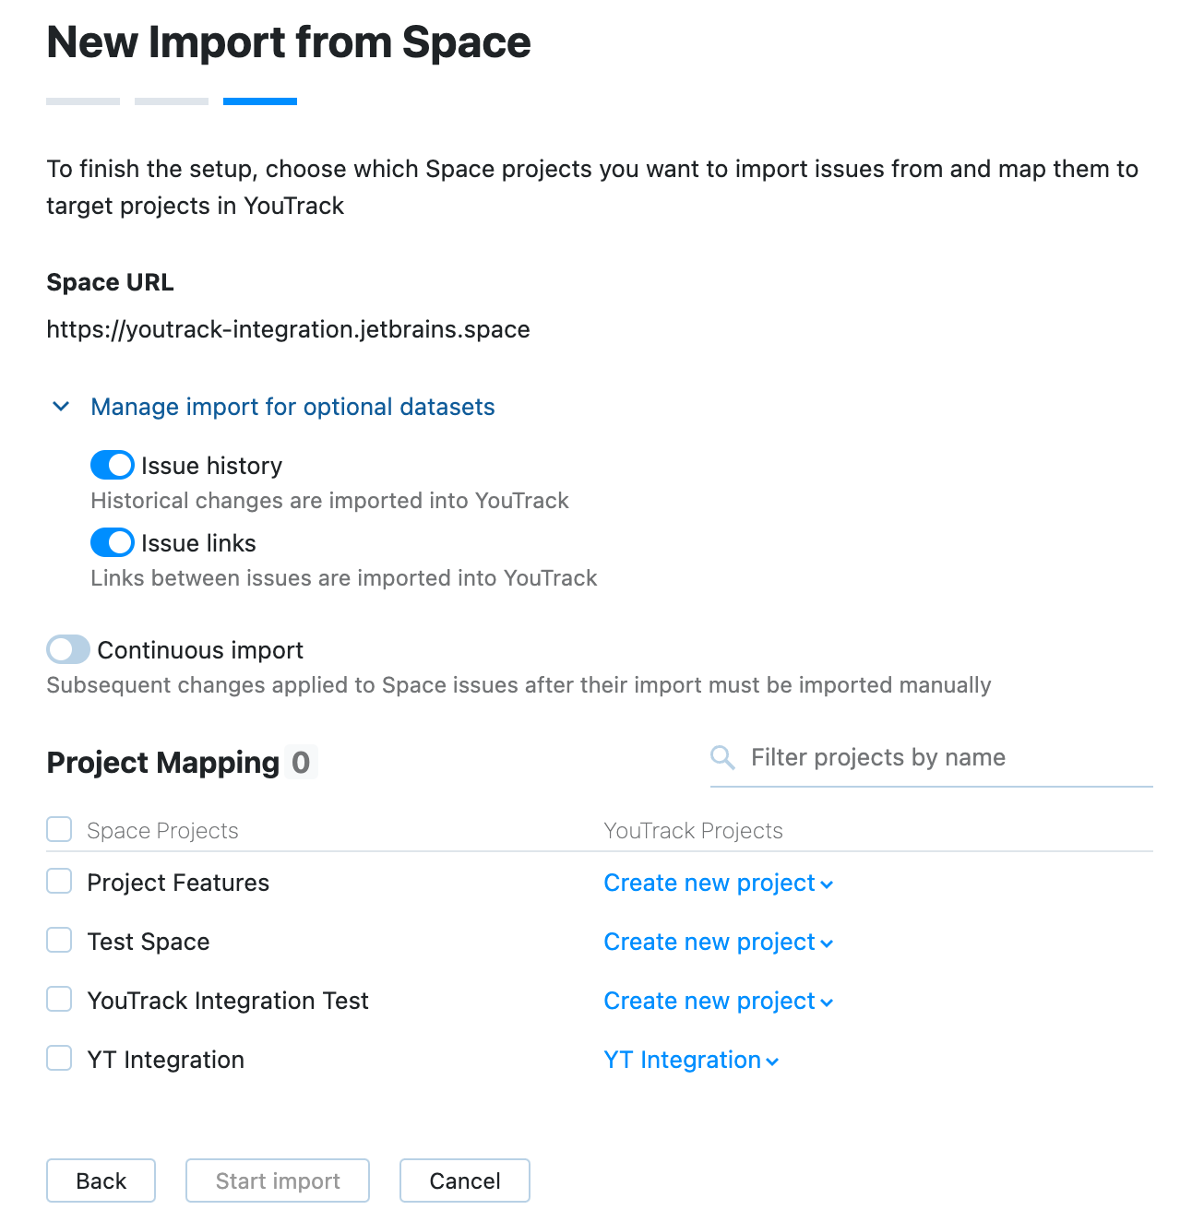The height and width of the screenshot is (1210, 1192).
Task: Cancel the Space import setup
Action: click(x=464, y=1180)
